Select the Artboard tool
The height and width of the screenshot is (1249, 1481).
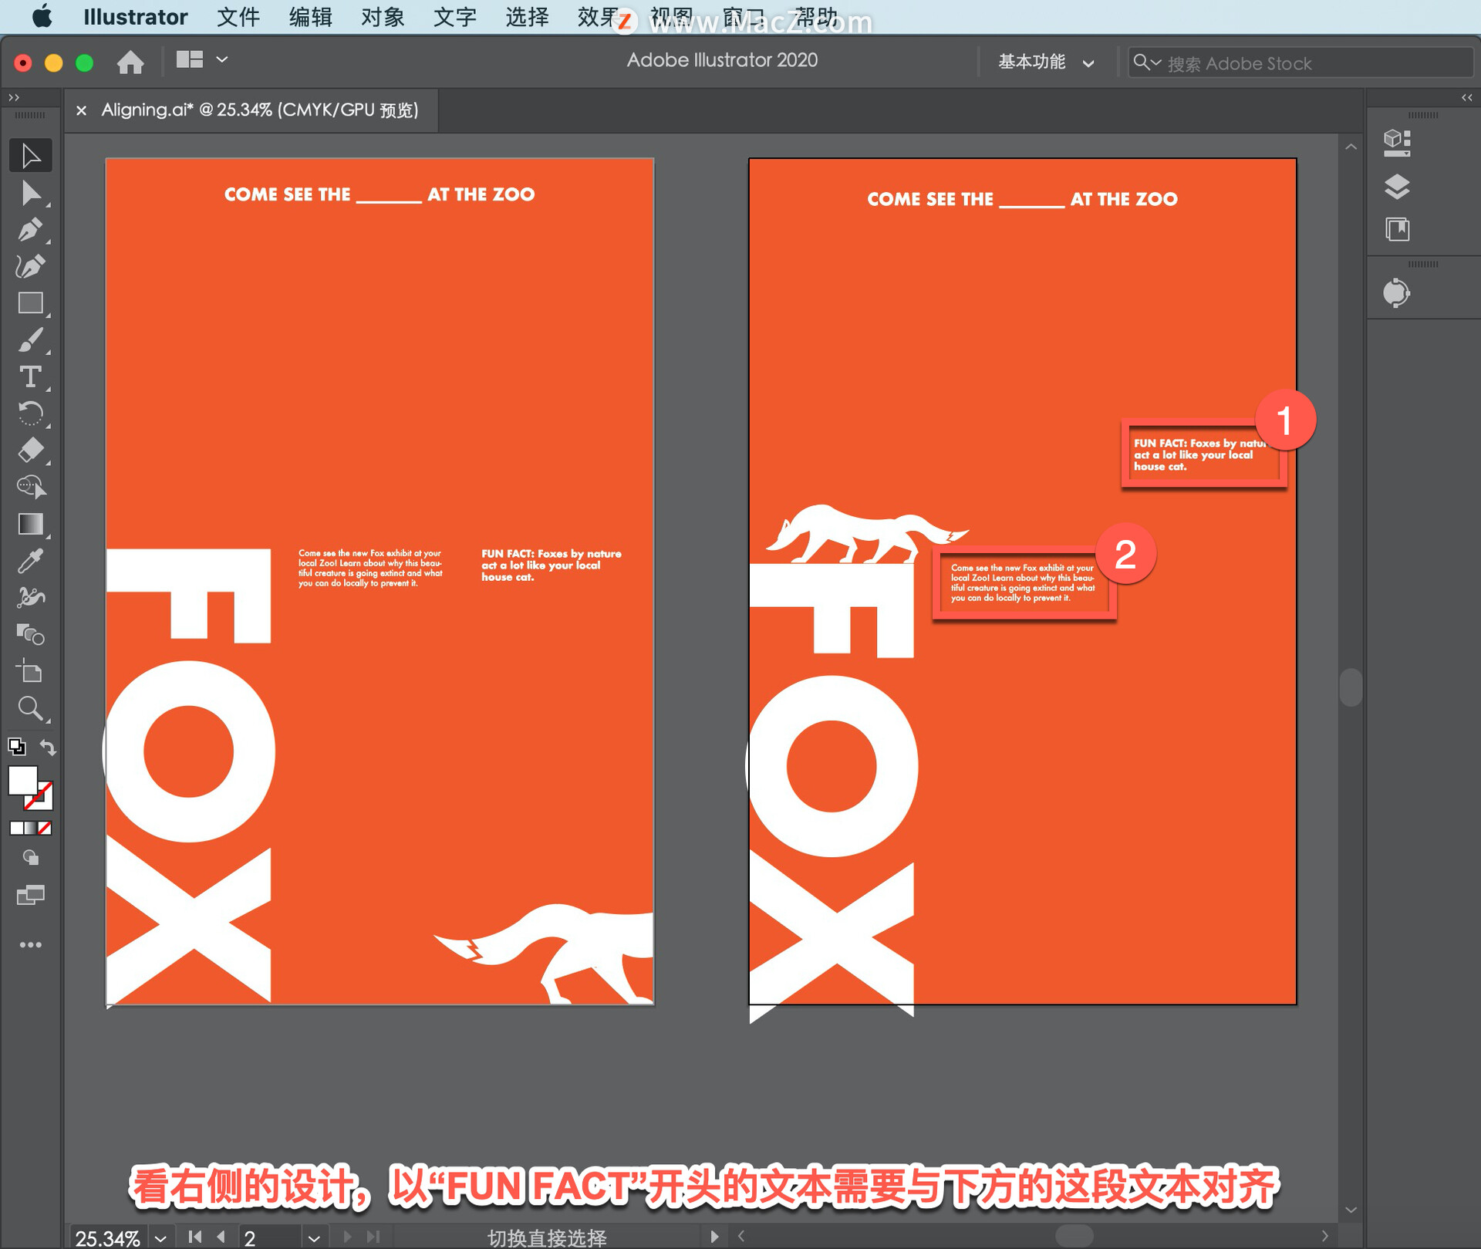[x=31, y=672]
